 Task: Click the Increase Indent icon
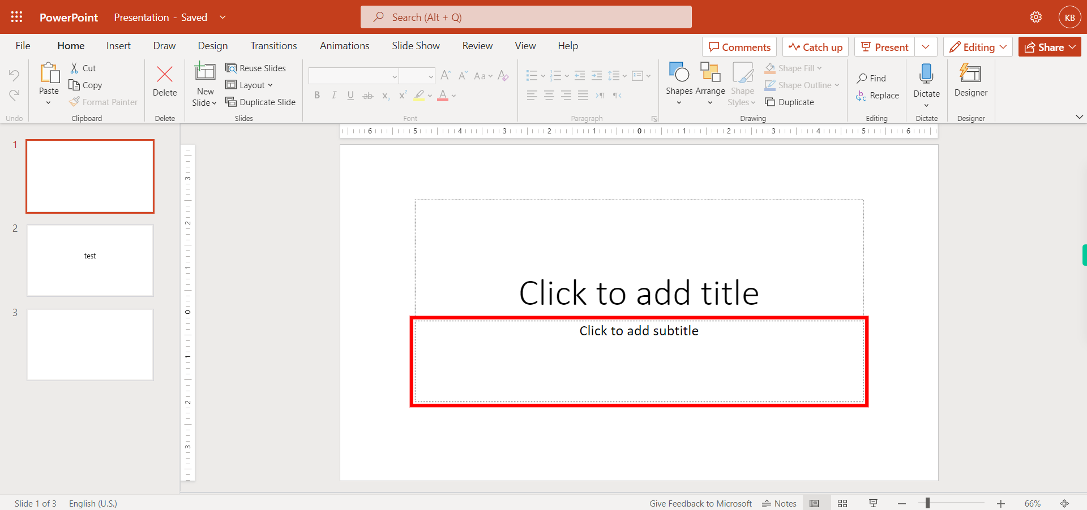[597, 75]
